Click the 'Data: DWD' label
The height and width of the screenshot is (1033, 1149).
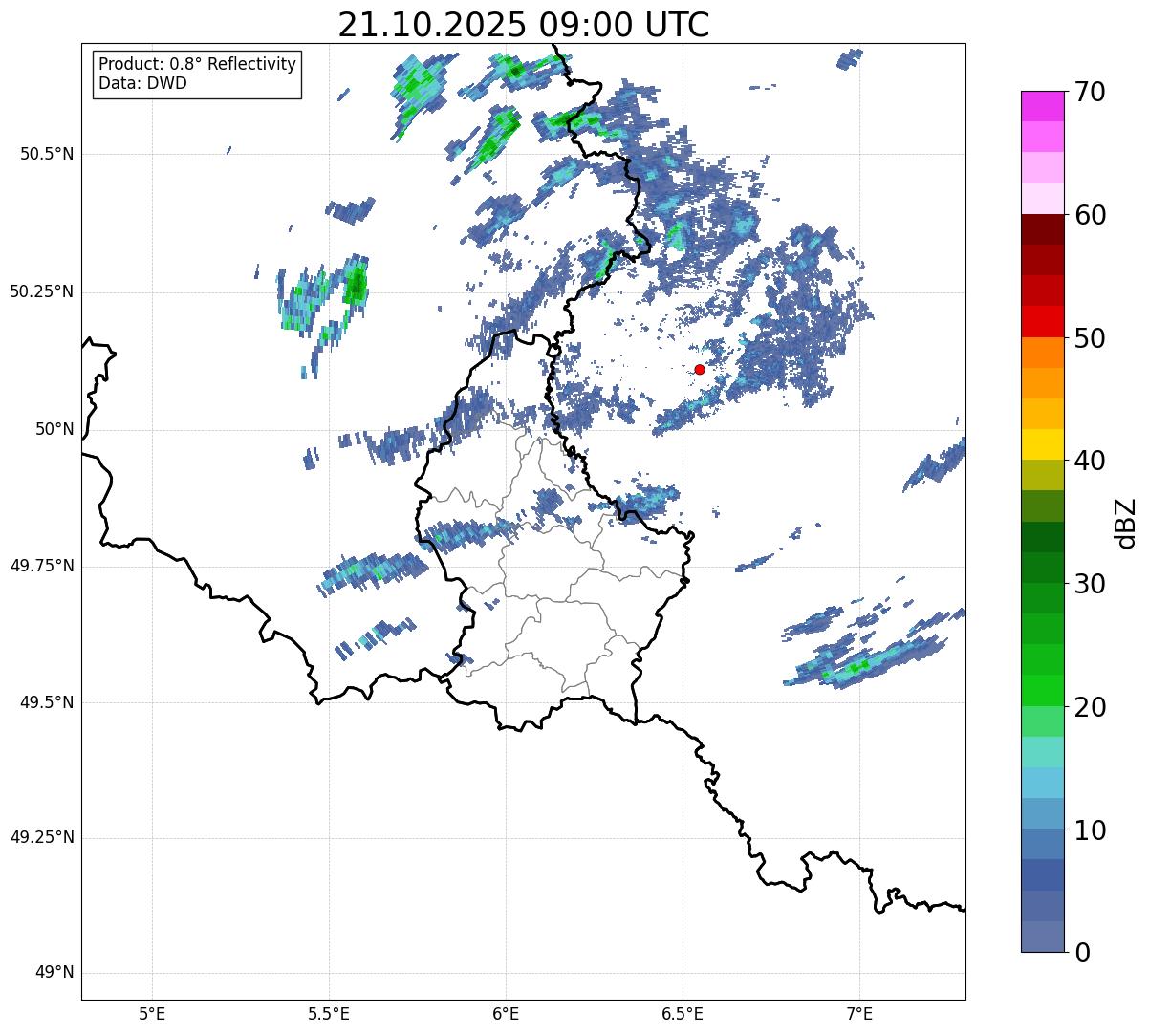[142, 83]
